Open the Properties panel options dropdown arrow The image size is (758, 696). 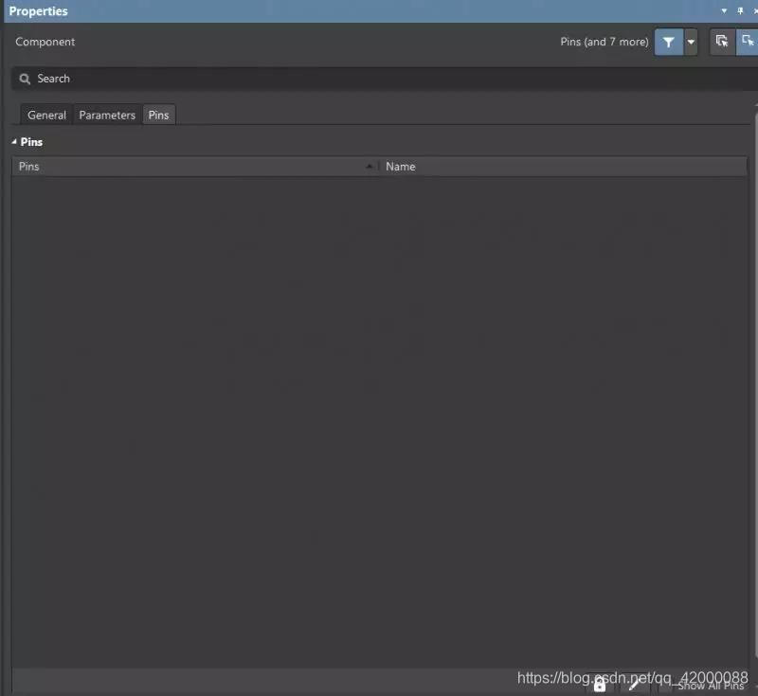tap(724, 11)
